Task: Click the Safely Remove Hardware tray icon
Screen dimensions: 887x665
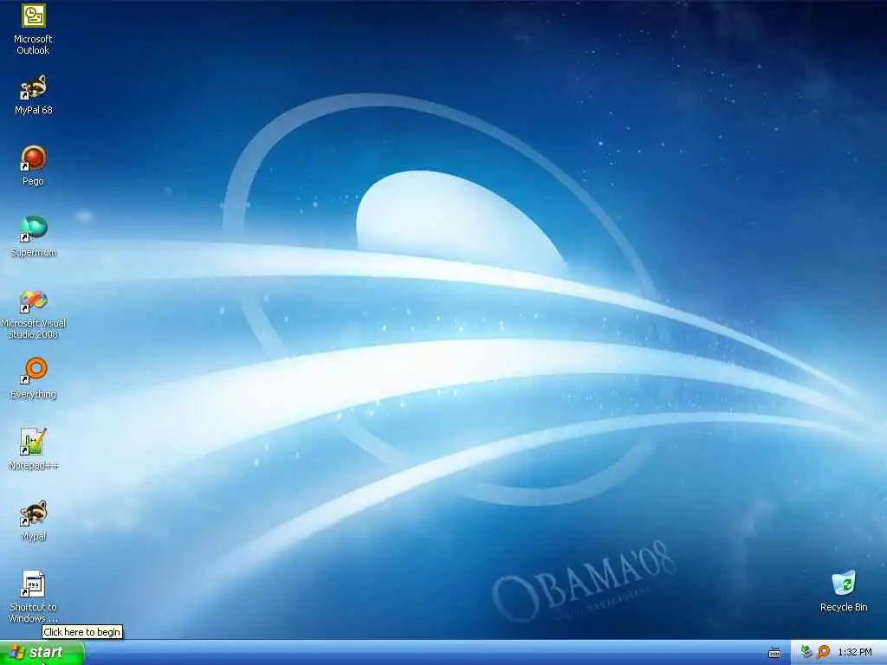Action: click(806, 653)
